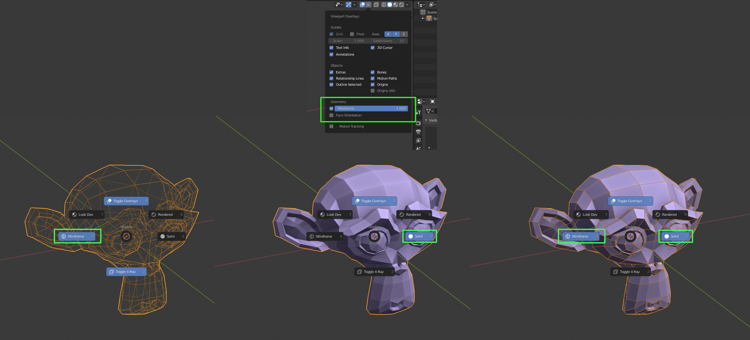Image resolution: width=750 pixels, height=340 pixels.
Task: Select the rendered shading sphere in the header
Action: coord(401,5)
